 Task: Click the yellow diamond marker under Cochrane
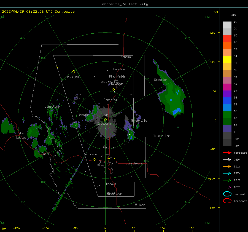coord(95,159)
